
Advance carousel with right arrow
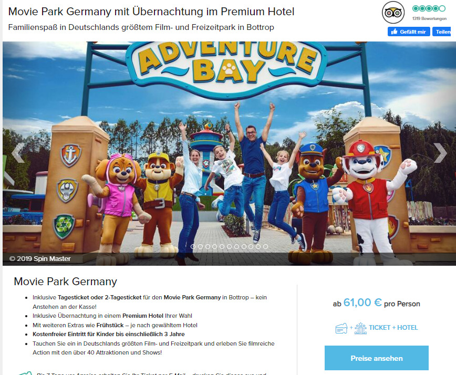coord(440,152)
